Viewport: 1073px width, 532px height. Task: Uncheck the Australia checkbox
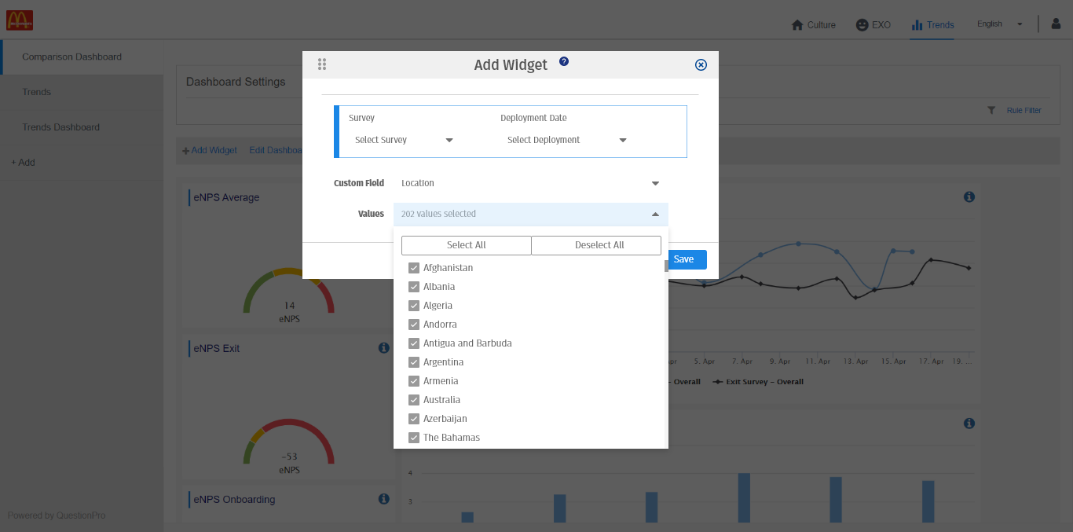[414, 400]
